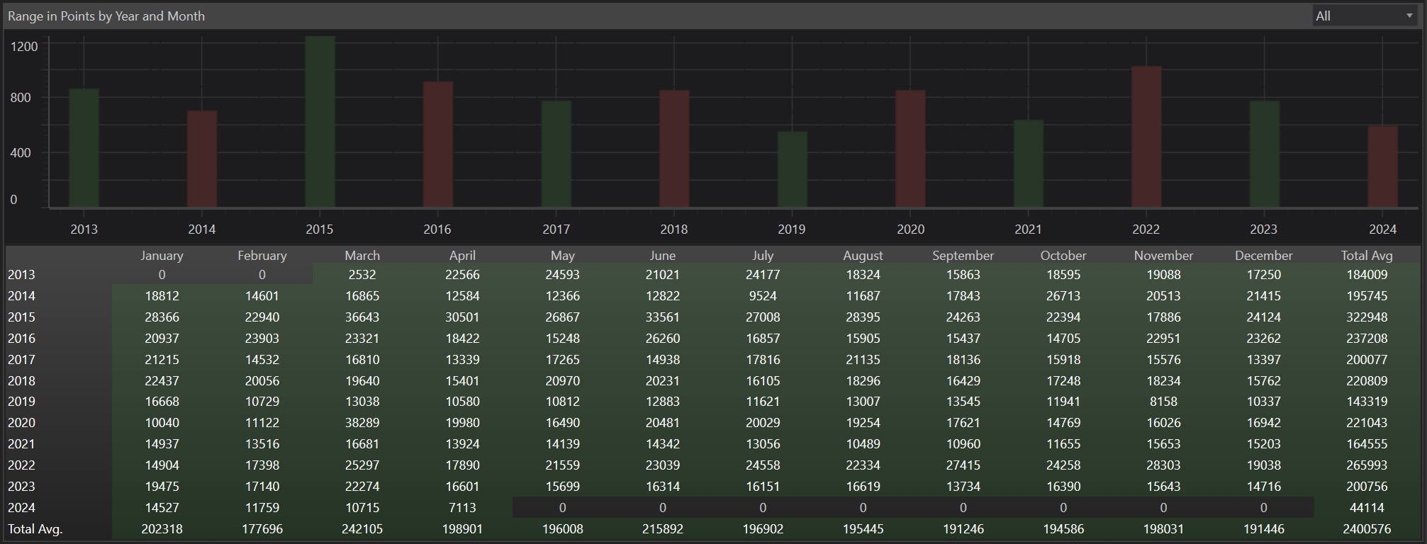The width and height of the screenshot is (1427, 544).
Task: Click the 'Total Avg.' row label
Action: coord(35,529)
